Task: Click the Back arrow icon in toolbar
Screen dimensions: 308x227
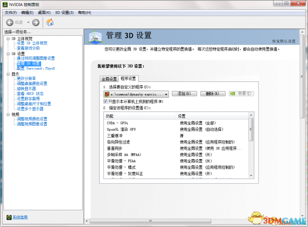Action: (10, 23)
